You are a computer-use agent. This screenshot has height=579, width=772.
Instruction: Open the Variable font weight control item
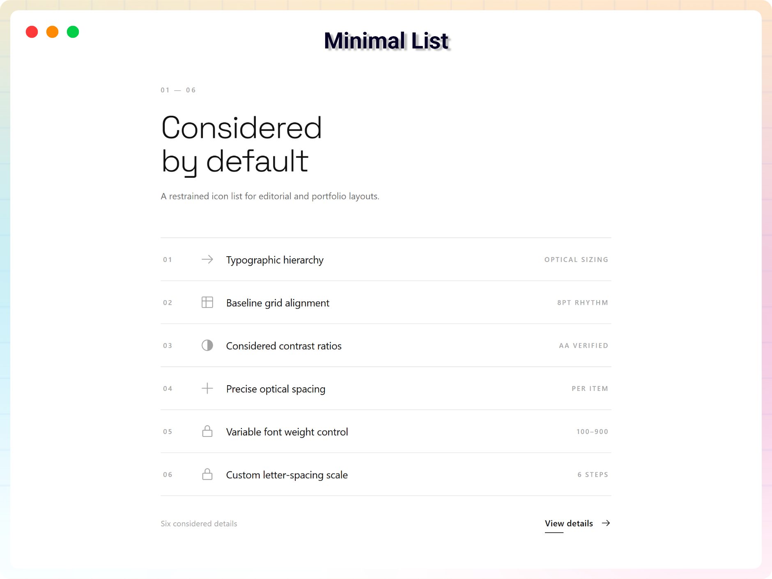386,432
